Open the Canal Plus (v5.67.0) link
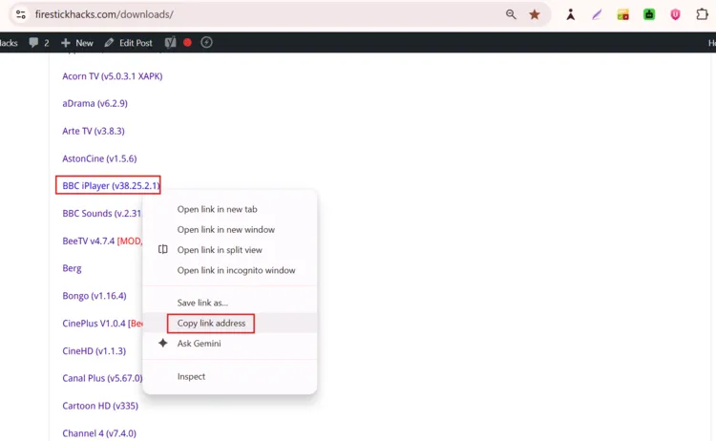The width and height of the screenshot is (716, 441). [x=102, y=378]
